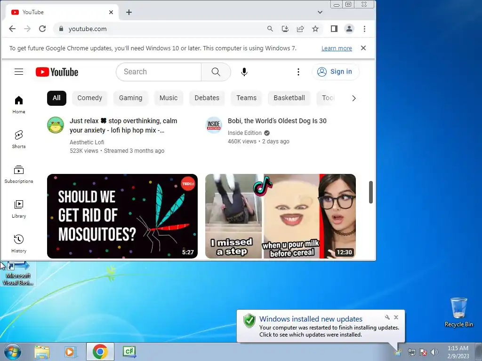Select the Microsoft Visual Basic desktop shortcut
The height and width of the screenshot is (361, 482).
(x=18, y=274)
